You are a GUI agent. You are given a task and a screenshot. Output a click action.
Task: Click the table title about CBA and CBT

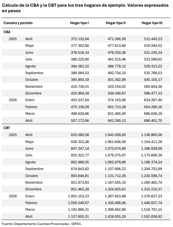(x=85, y=8)
